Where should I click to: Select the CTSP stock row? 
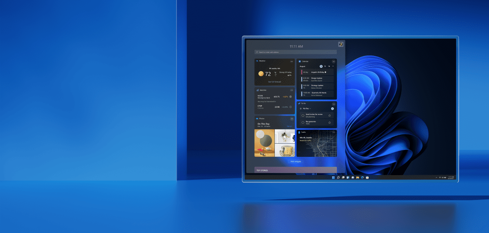pyautogui.click(x=274, y=107)
